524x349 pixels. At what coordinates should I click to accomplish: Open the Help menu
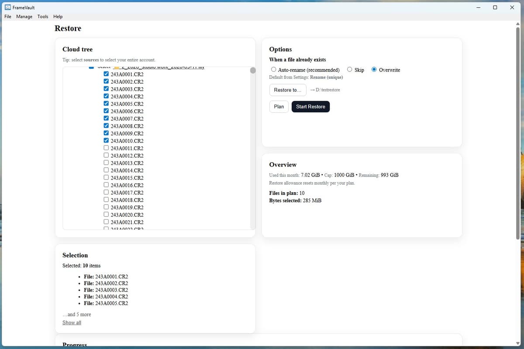(x=58, y=17)
